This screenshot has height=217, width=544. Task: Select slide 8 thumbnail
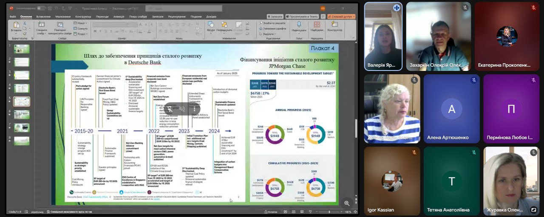tap(22, 141)
